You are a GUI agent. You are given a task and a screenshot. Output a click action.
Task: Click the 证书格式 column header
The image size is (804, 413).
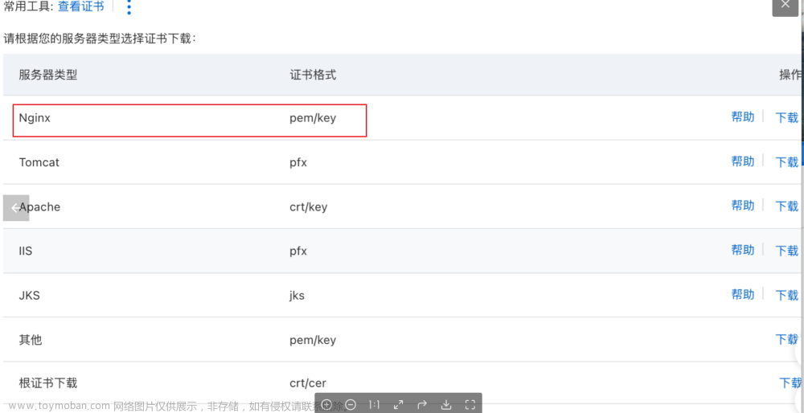pos(313,75)
